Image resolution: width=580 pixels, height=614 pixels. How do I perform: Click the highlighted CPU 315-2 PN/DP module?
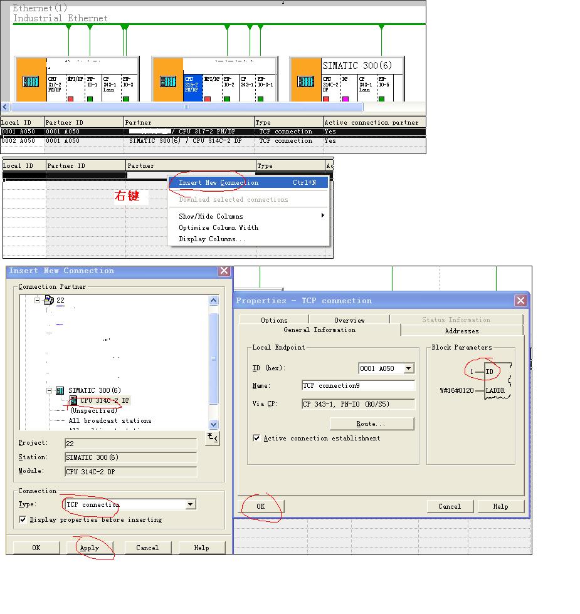click(x=193, y=88)
